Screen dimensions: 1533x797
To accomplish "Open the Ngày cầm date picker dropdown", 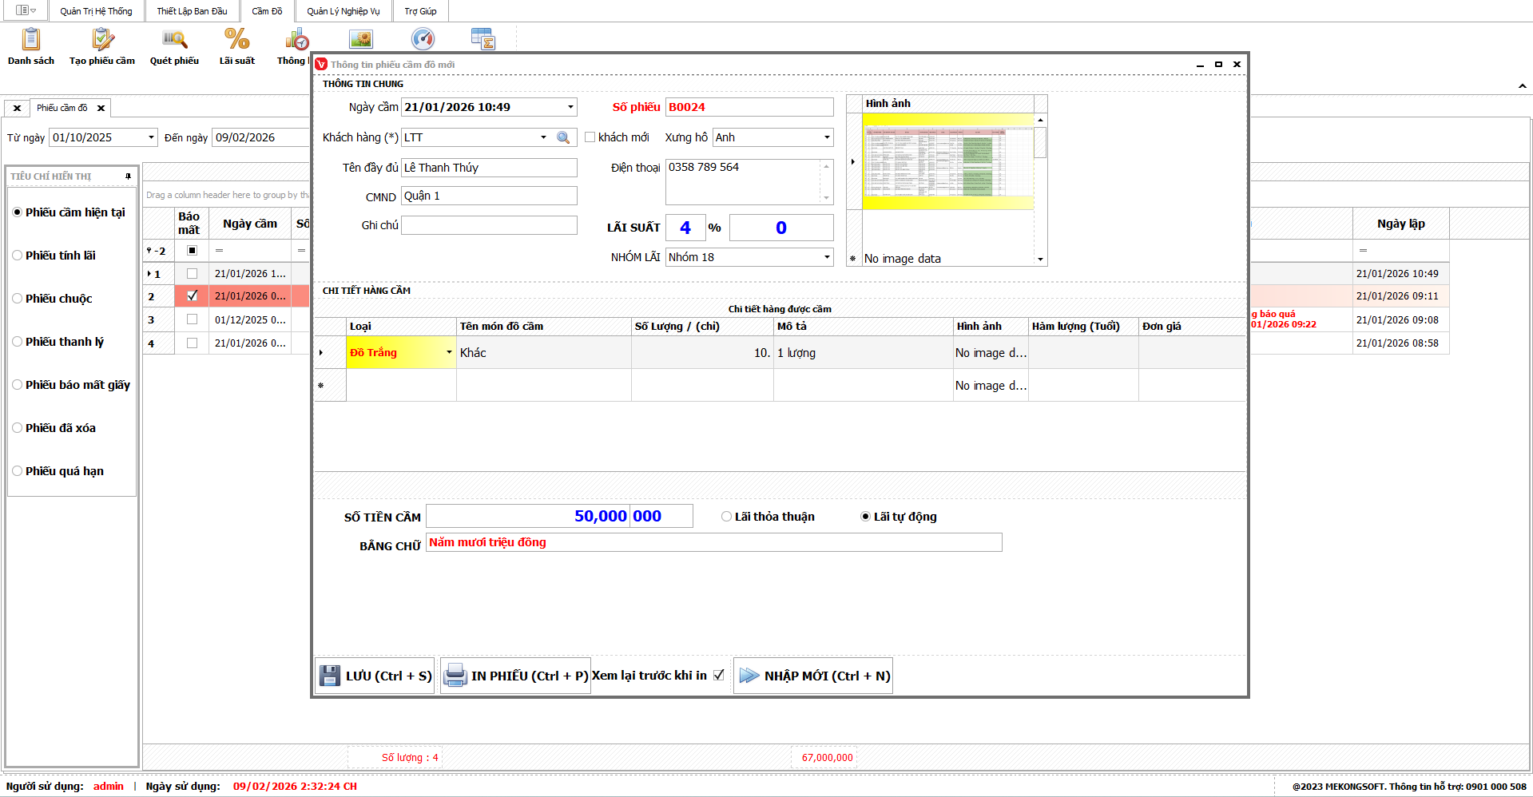I will coord(570,107).
